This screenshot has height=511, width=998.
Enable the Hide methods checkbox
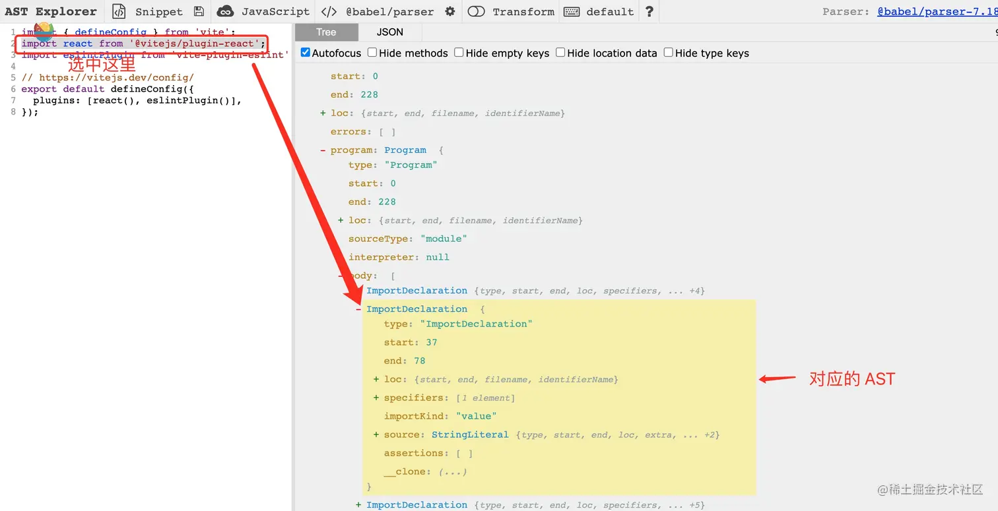click(372, 52)
